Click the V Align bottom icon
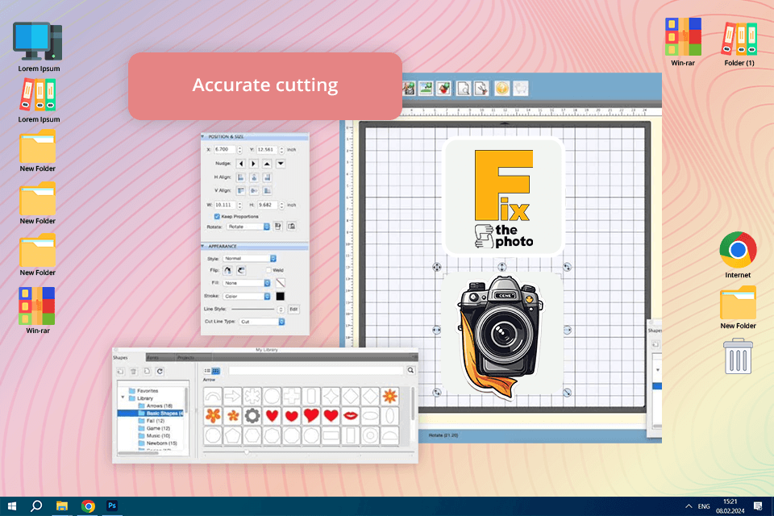Screen dimensions: 774x516 pyautogui.click(x=267, y=190)
